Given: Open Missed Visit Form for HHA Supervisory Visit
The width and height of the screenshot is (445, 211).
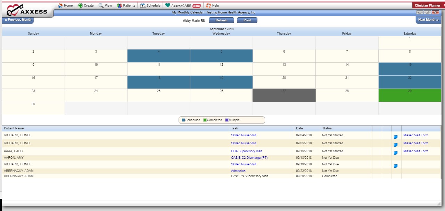Looking at the screenshot, I should [x=415, y=151].
